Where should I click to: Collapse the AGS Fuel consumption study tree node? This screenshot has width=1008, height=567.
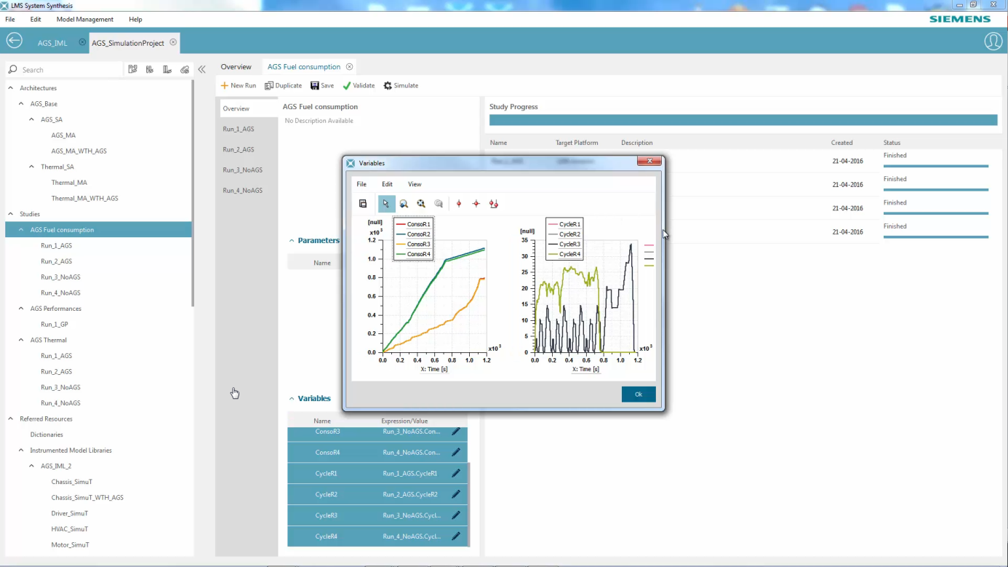[x=22, y=229]
